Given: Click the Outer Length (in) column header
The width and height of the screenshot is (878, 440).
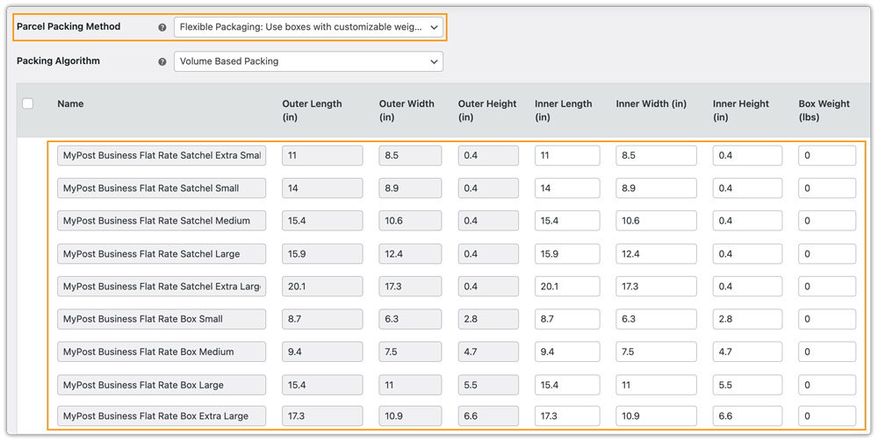Looking at the screenshot, I should tap(312, 110).
